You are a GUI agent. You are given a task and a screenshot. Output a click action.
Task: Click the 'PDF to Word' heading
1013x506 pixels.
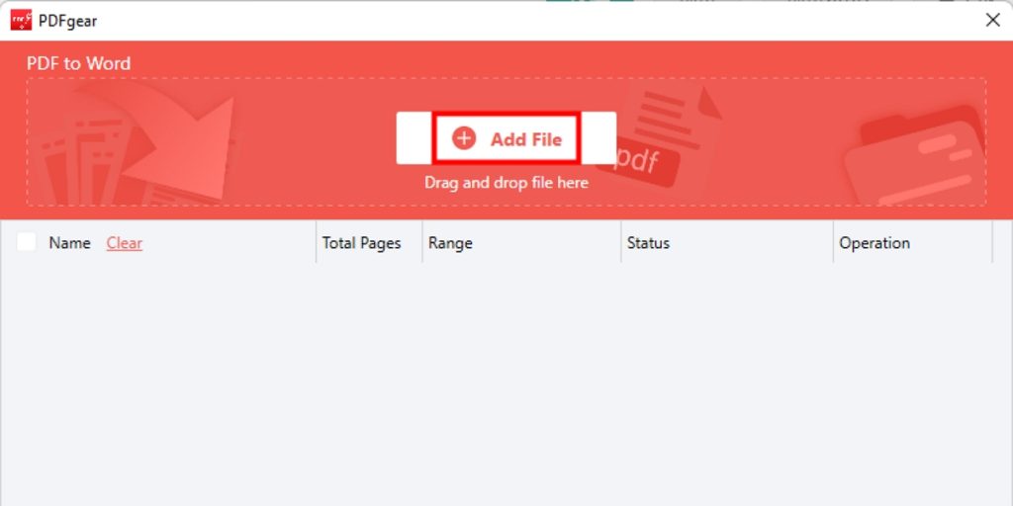pyautogui.click(x=78, y=63)
